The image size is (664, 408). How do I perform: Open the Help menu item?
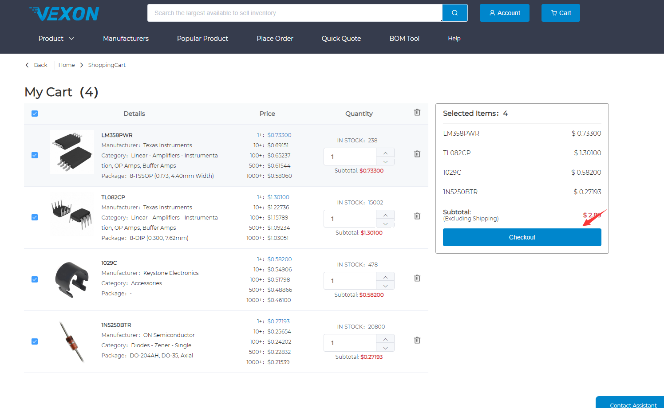pos(454,39)
